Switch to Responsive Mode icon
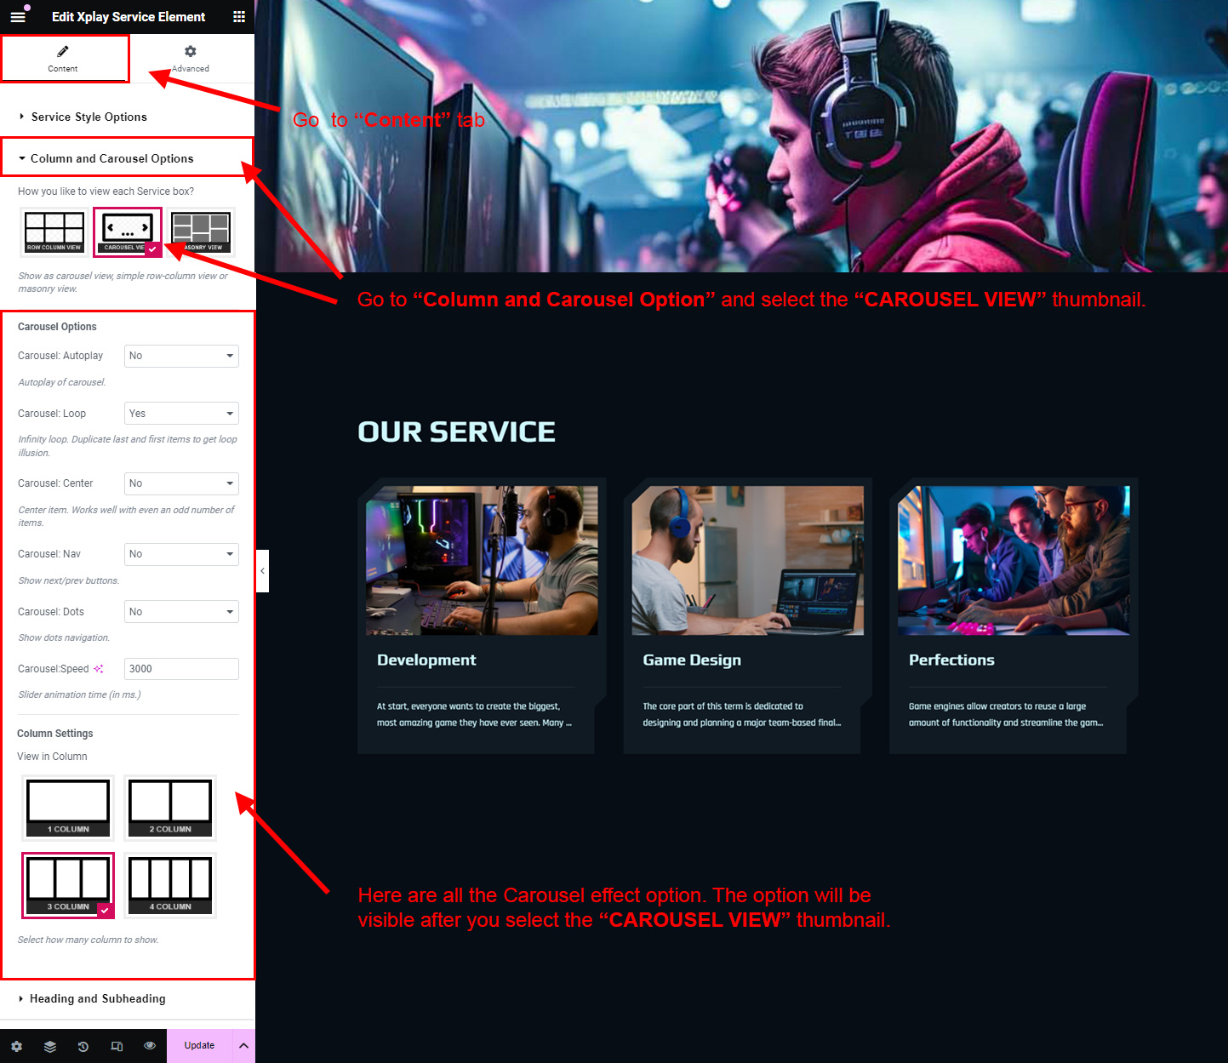The height and width of the screenshot is (1063, 1228). tap(117, 1046)
